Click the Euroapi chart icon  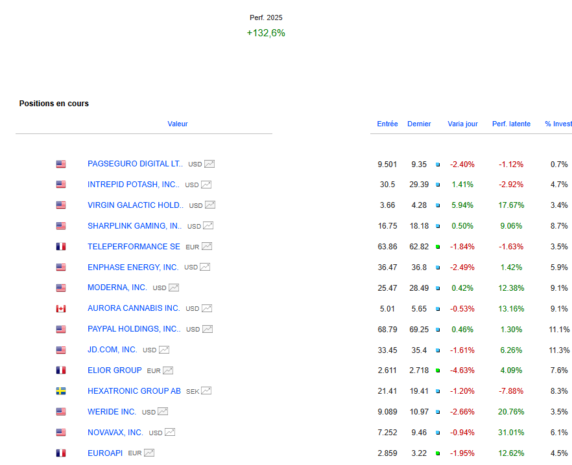coord(149,453)
